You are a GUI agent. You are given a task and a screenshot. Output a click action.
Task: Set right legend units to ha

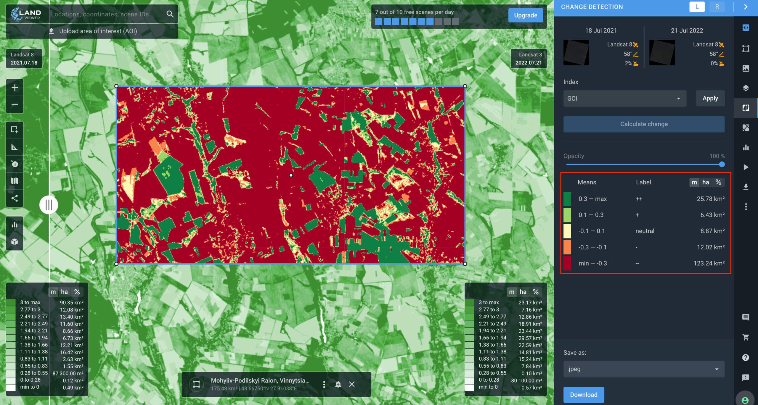523,292
